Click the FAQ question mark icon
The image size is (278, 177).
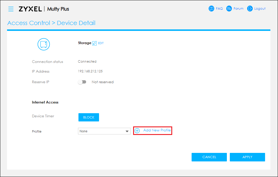[x=211, y=9]
